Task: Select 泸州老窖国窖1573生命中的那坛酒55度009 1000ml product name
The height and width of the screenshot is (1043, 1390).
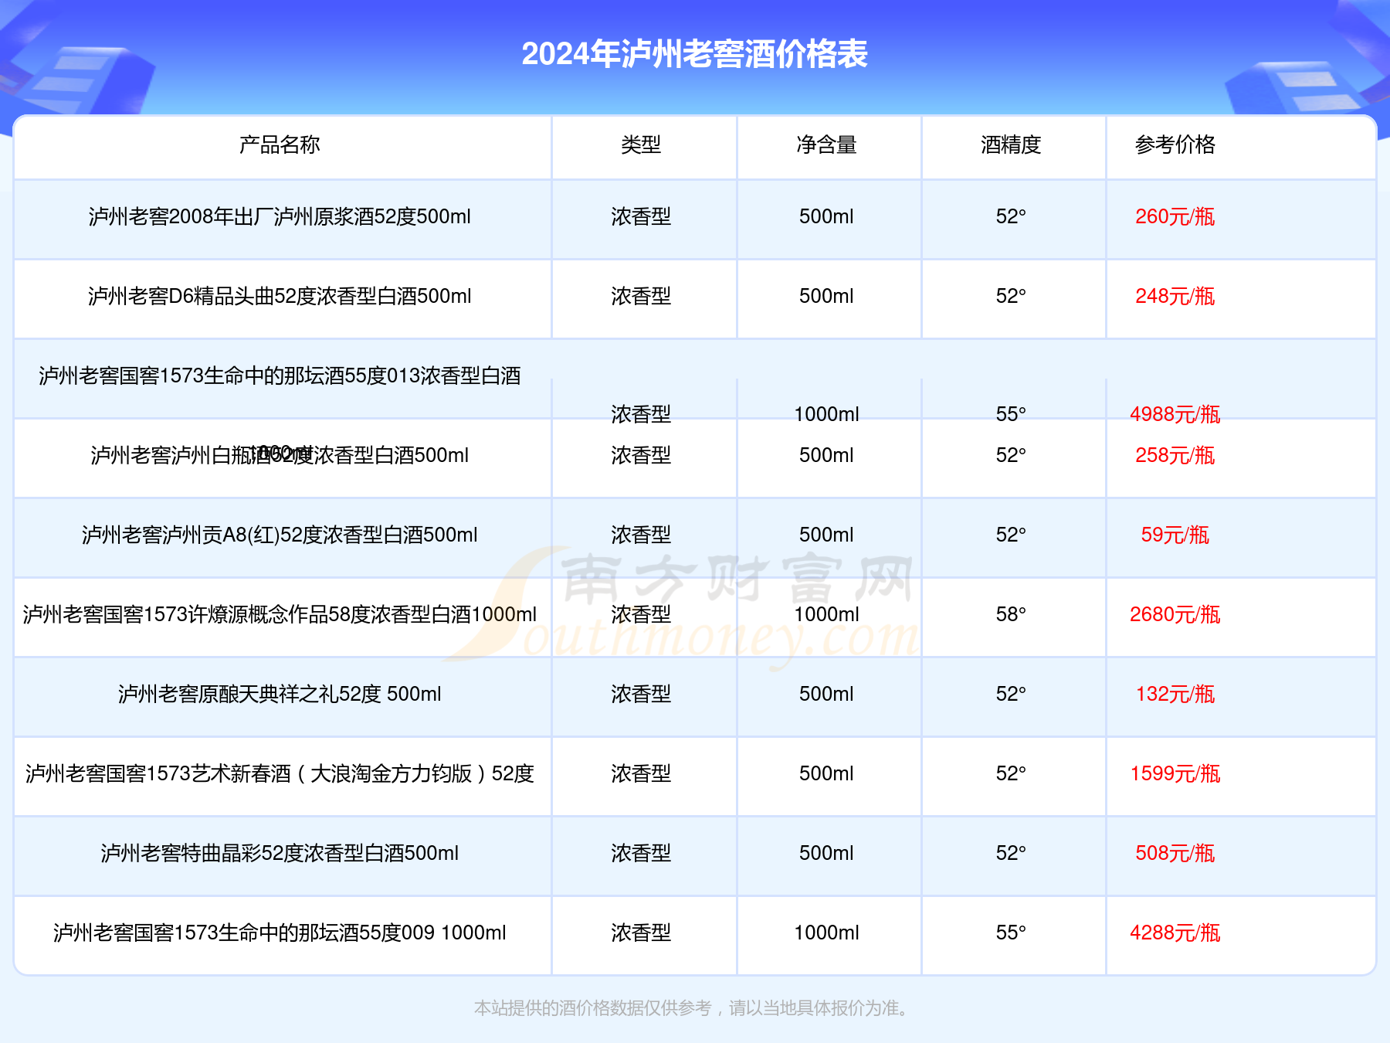Action: (x=280, y=933)
